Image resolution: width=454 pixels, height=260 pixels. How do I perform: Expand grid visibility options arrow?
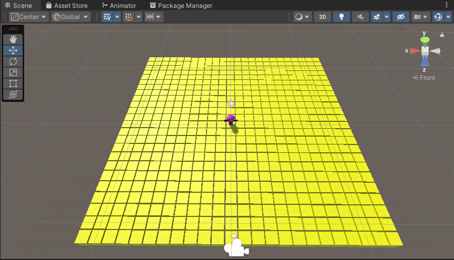pyautogui.click(x=117, y=17)
